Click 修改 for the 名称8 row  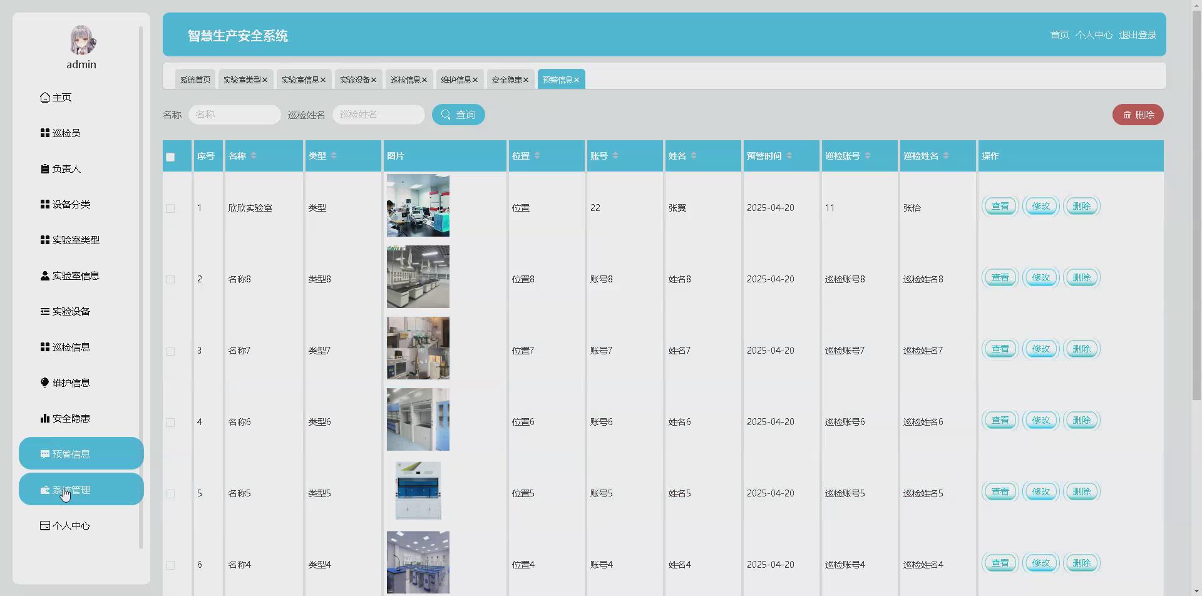coord(1040,277)
